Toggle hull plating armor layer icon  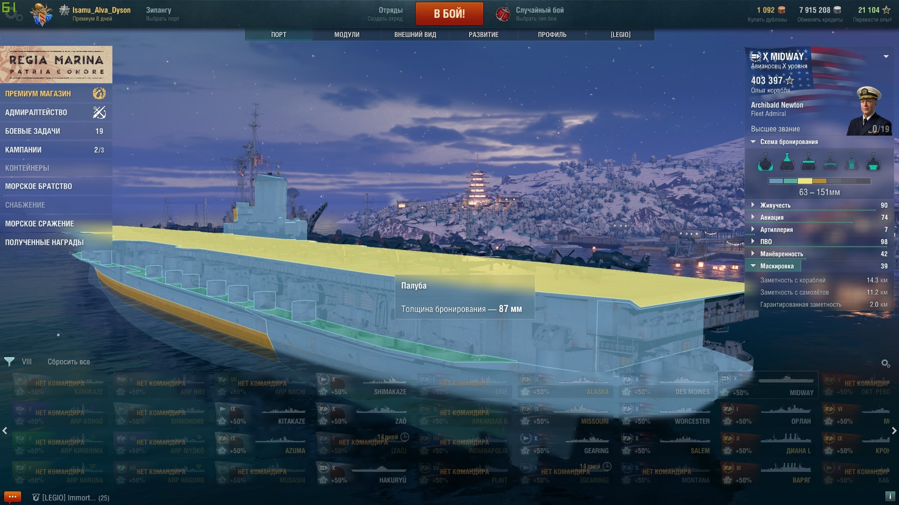click(x=765, y=162)
